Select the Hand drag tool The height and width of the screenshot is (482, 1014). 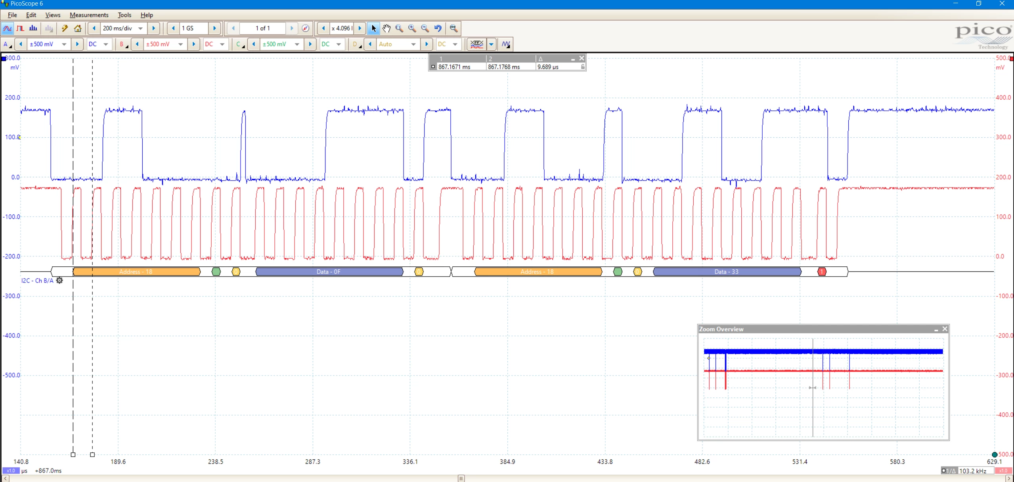click(386, 28)
